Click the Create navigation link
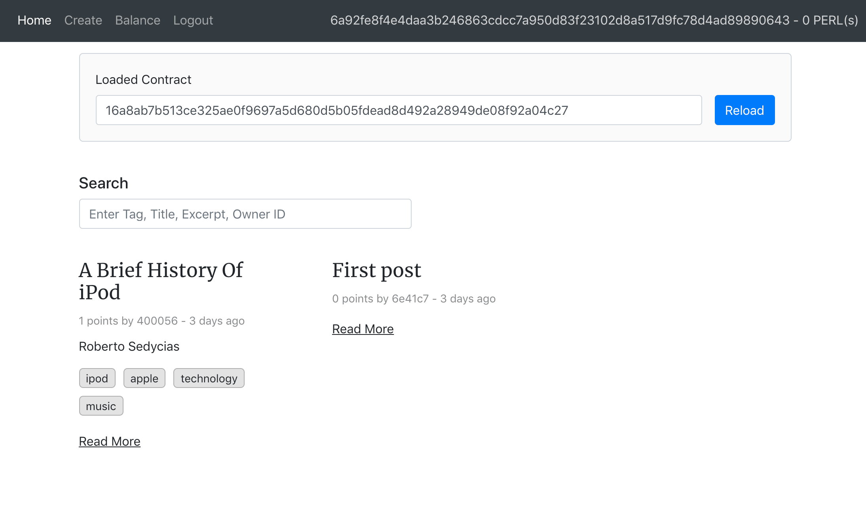This screenshot has width=866, height=513. point(83,20)
